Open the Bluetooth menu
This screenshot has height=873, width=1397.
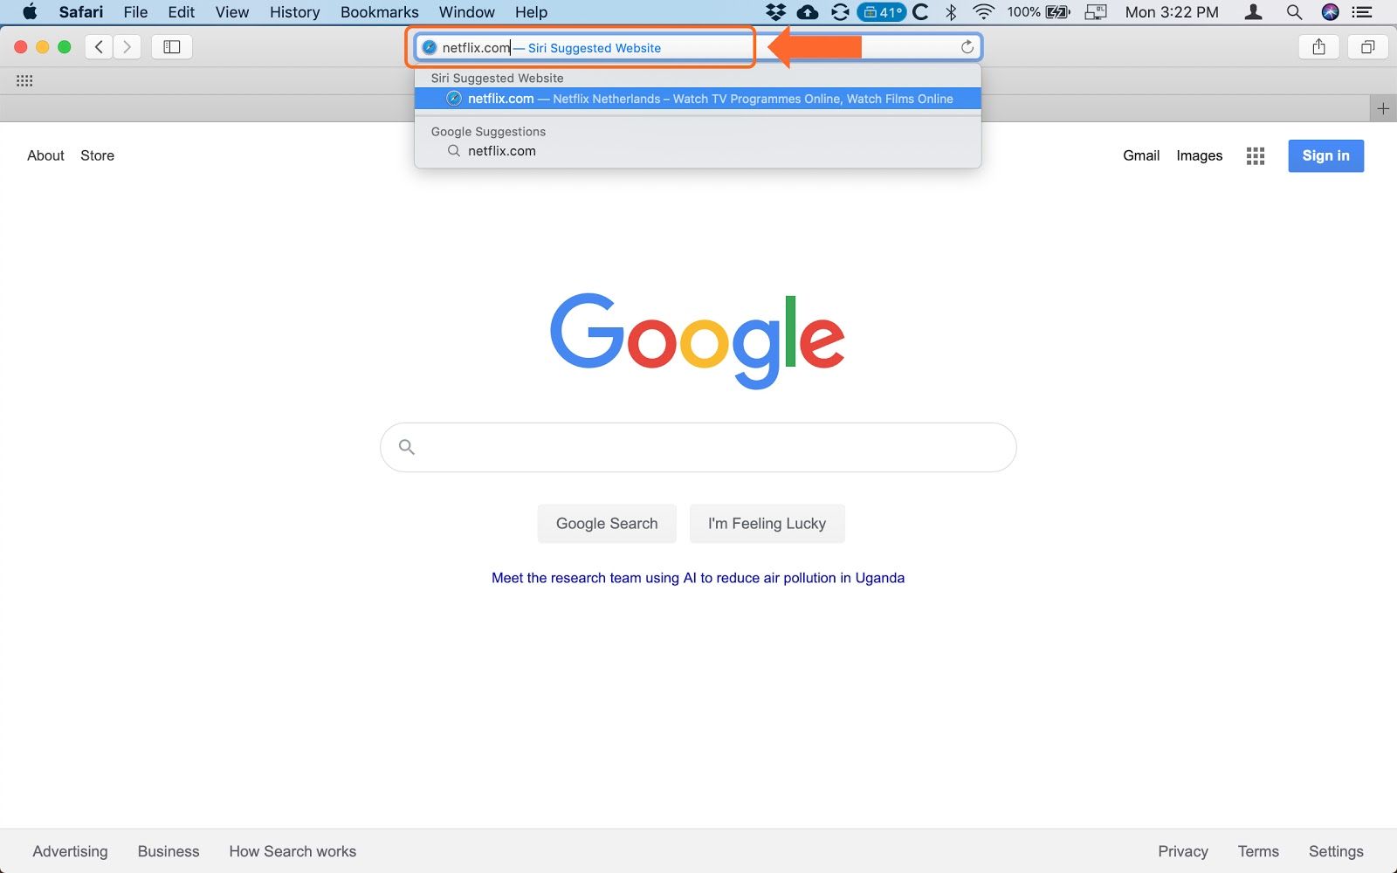[x=951, y=12]
